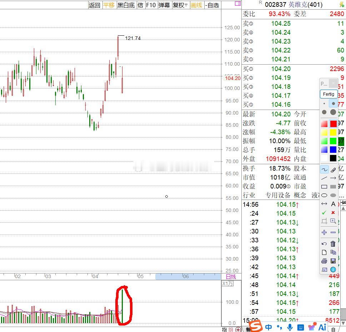Toggle Sogou 中 Chinese/English input mode

268,327
